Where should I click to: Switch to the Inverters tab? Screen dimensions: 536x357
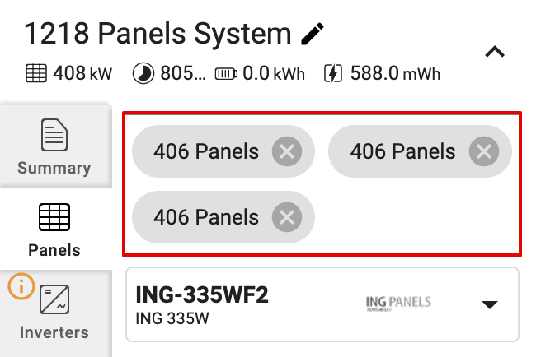click(54, 313)
